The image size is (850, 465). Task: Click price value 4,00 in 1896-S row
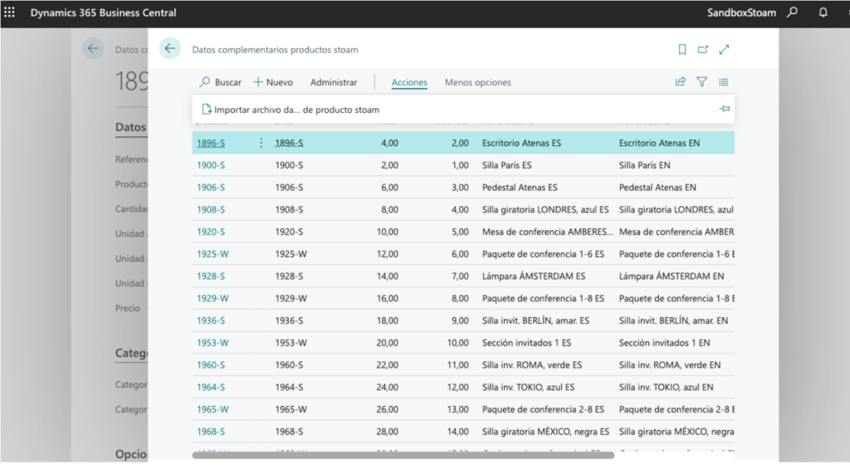pyautogui.click(x=389, y=143)
